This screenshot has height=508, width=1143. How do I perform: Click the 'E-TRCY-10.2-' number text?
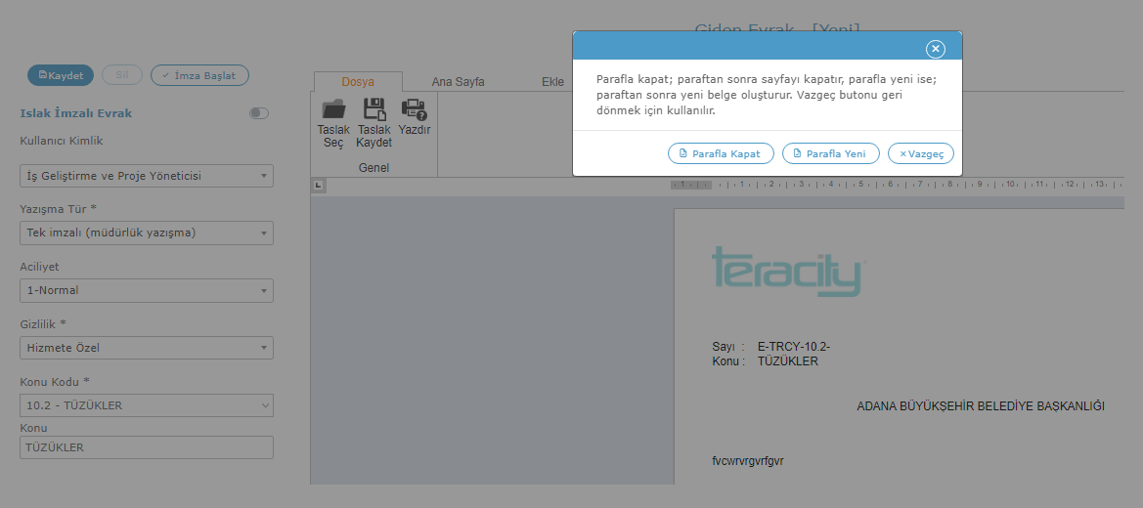[x=794, y=346]
